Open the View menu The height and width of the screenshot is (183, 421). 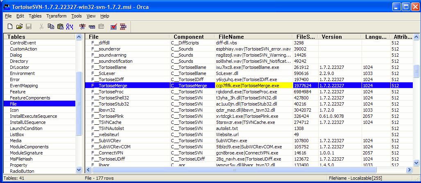91,16
